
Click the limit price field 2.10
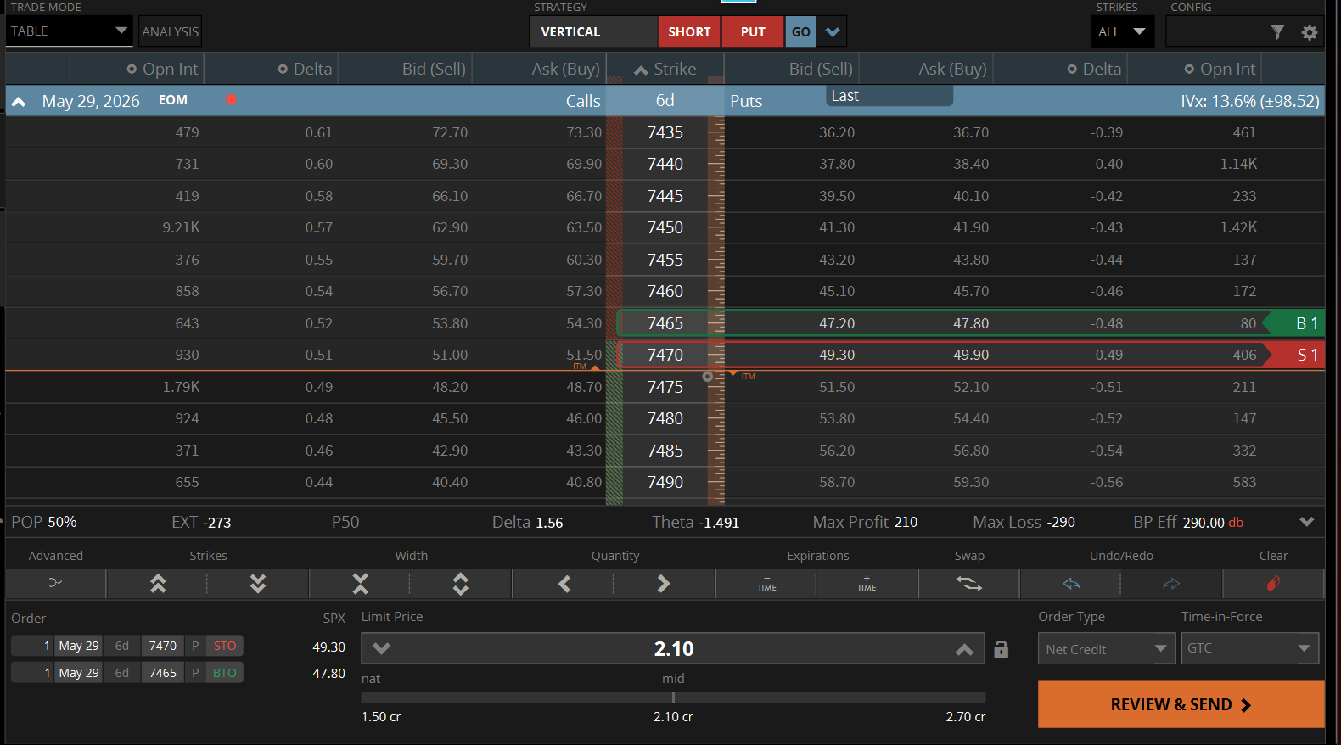pyautogui.click(x=673, y=649)
